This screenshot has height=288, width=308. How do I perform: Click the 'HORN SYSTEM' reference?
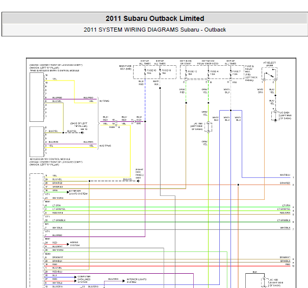click(x=75, y=244)
